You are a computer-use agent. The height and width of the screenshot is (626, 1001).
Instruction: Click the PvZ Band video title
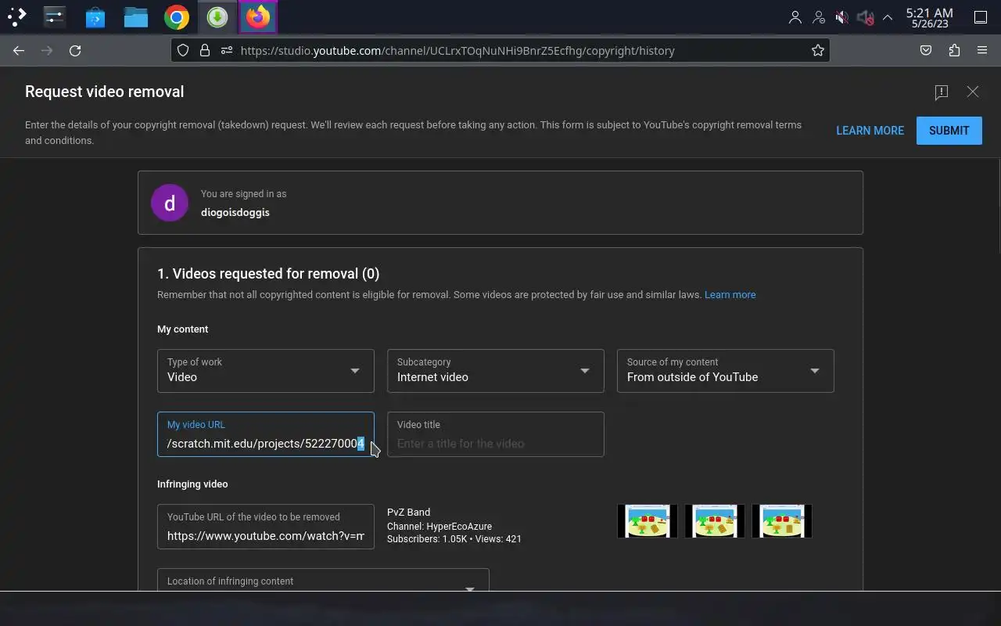click(x=408, y=513)
